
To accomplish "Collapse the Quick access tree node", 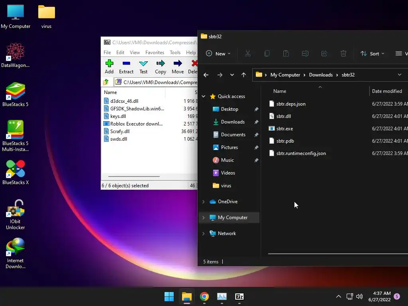I will (204, 96).
